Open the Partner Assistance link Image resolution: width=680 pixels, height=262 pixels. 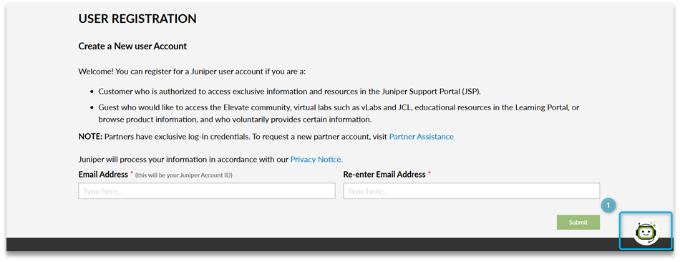(x=421, y=137)
